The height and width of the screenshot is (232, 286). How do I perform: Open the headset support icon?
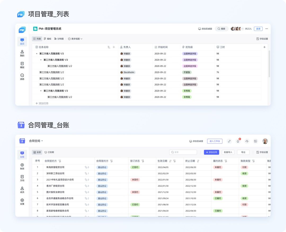(247, 141)
